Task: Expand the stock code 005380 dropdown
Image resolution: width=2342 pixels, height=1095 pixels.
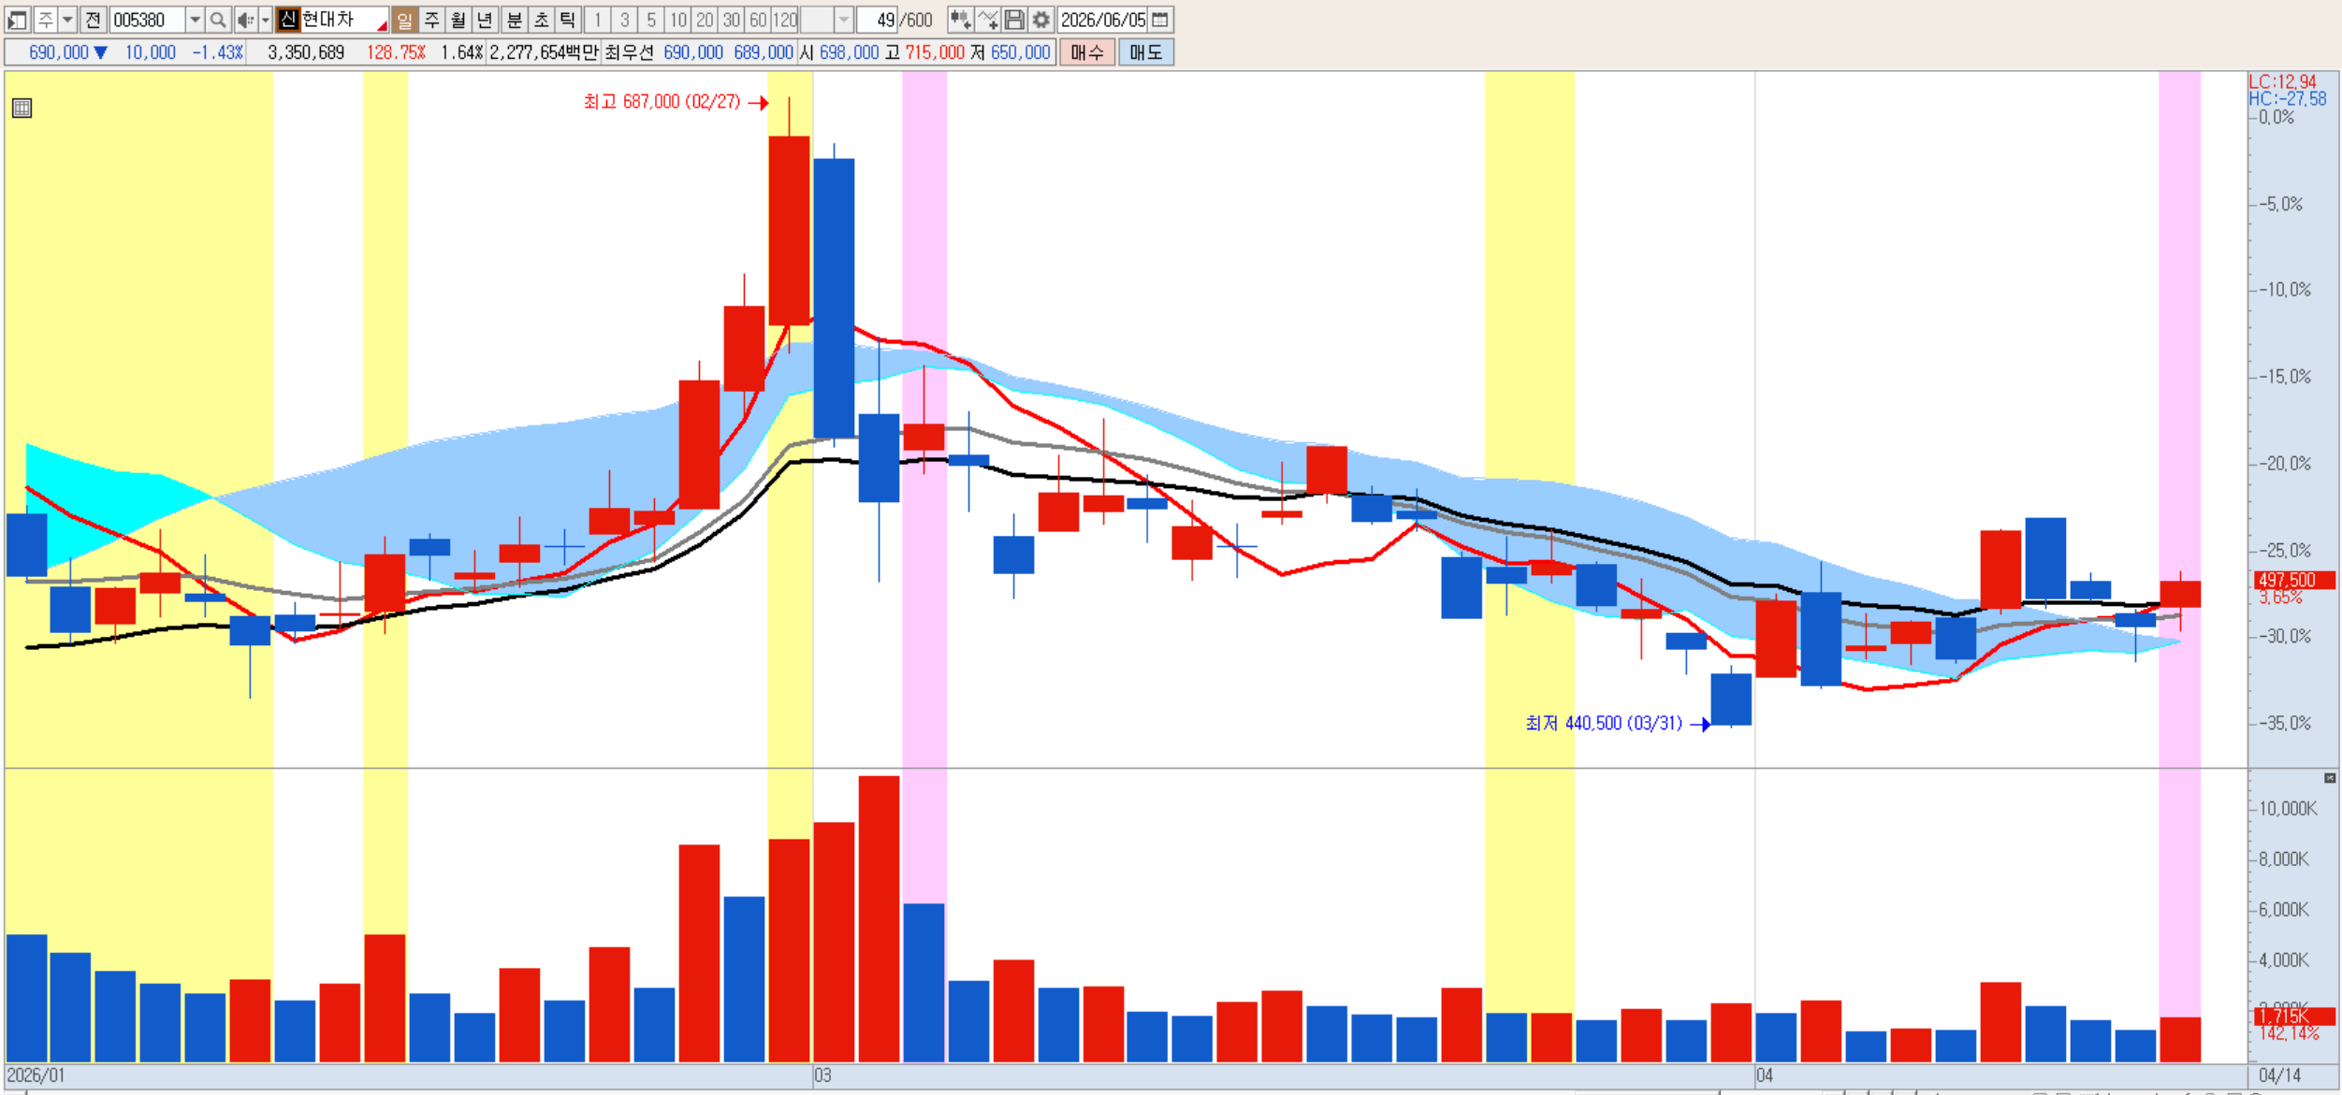Action: point(195,20)
